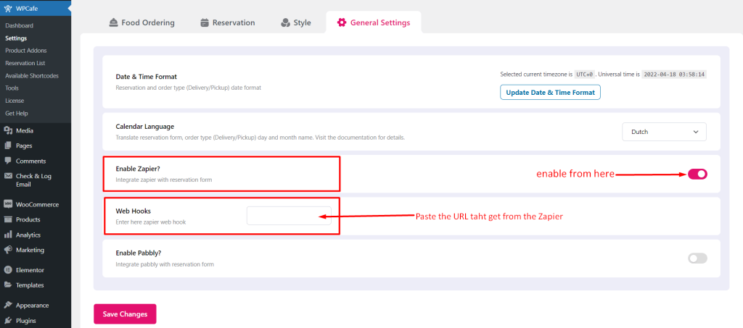
Task: Click the Marketing megaphone icon
Action: [x=7, y=250]
